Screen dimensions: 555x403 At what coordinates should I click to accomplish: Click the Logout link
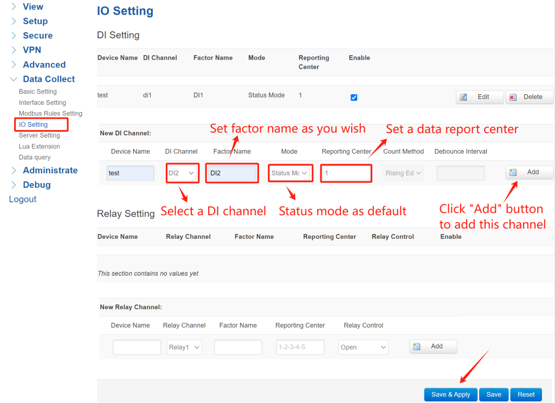click(22, 199)
